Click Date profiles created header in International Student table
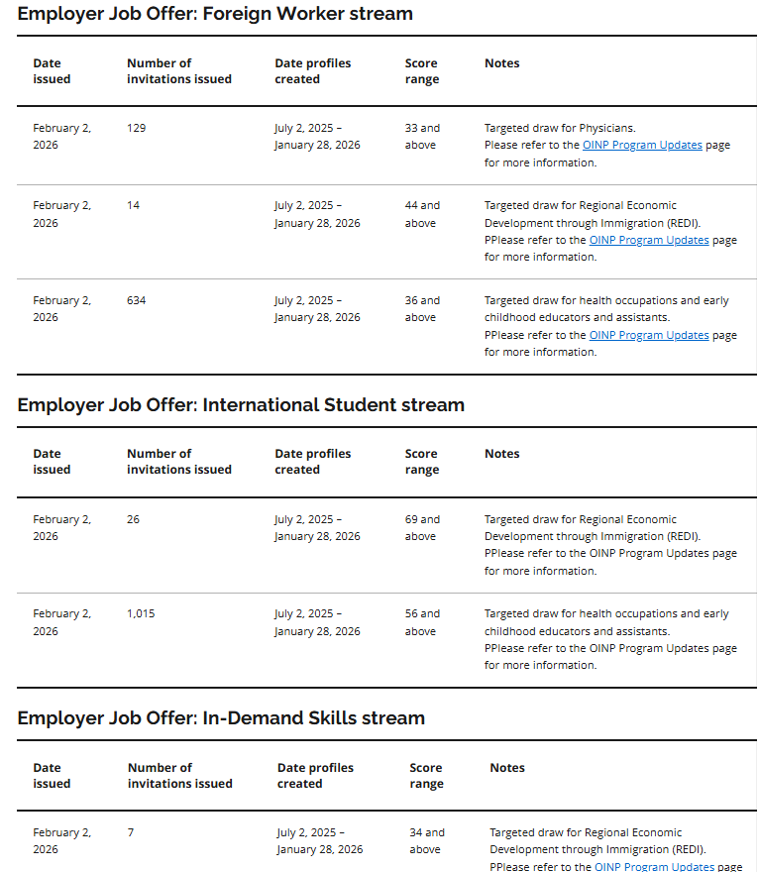 click(x=313, y=462)
